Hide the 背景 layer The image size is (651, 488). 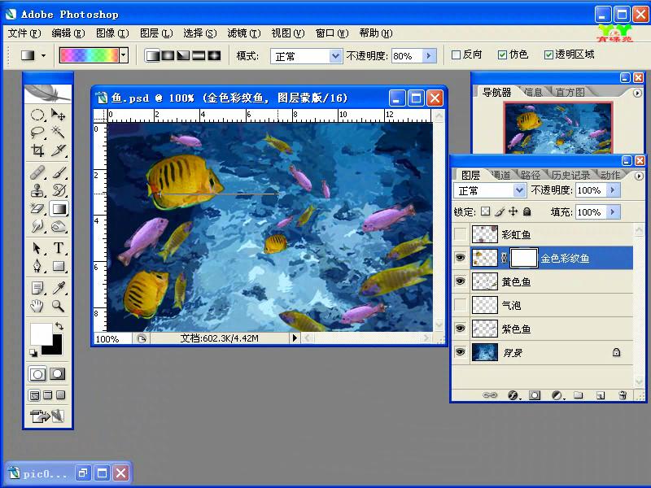click(x=461, y=352)
